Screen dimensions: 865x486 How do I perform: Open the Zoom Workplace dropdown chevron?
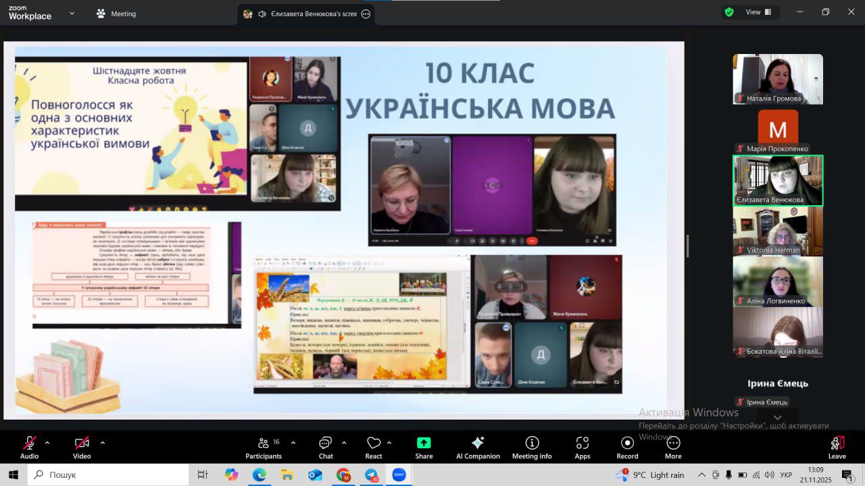tap(72, 13)
